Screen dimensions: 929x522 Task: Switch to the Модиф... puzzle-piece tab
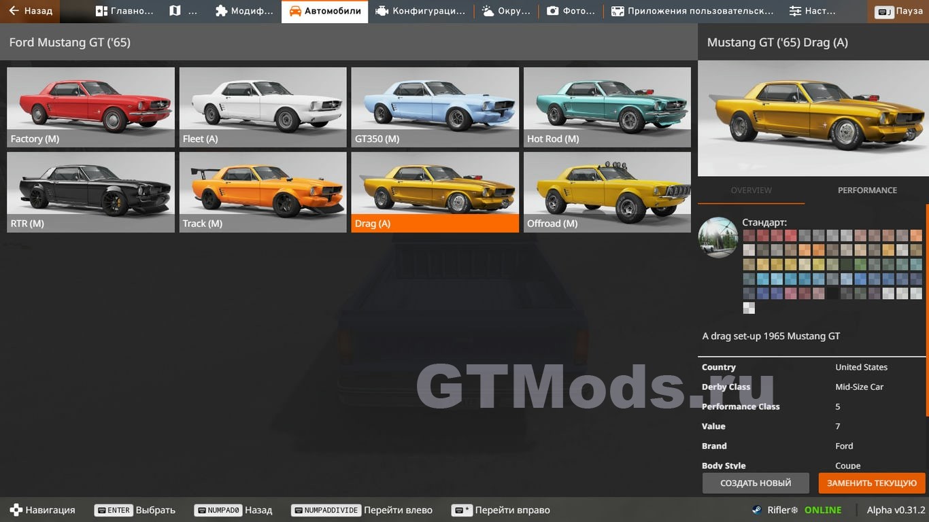(244, 11)
